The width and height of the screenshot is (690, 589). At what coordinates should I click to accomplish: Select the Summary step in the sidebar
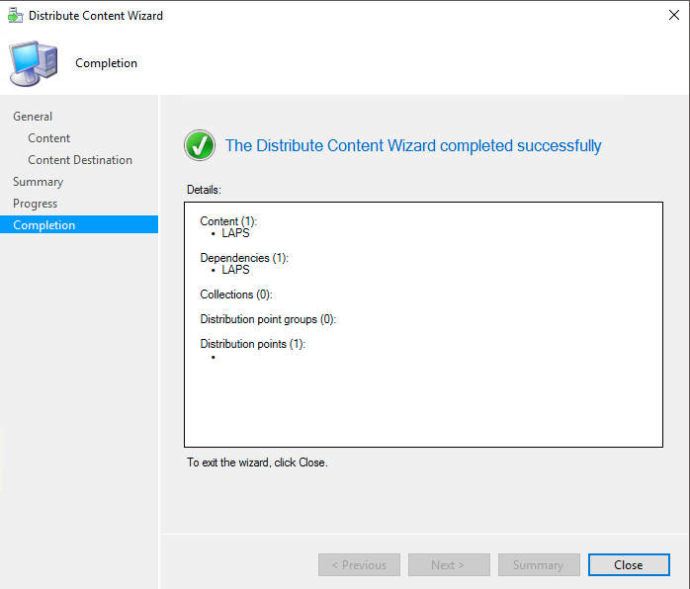tap(38, 182)
